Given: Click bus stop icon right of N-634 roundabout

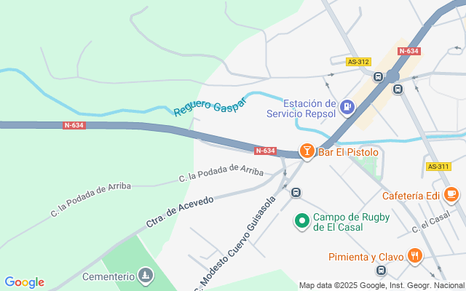Looking at the screenshot, I should [x=398, y=89].
